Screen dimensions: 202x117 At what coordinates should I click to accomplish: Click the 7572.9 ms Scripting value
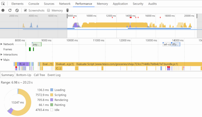coord(42,95)
